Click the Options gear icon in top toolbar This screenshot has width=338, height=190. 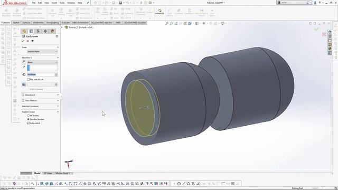coord(150,3)
